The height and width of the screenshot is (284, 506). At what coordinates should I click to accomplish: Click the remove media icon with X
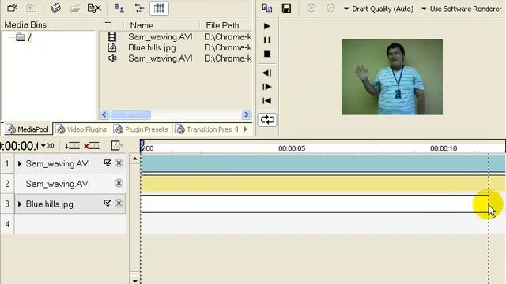pyautogui.click(x=94, y=8)
